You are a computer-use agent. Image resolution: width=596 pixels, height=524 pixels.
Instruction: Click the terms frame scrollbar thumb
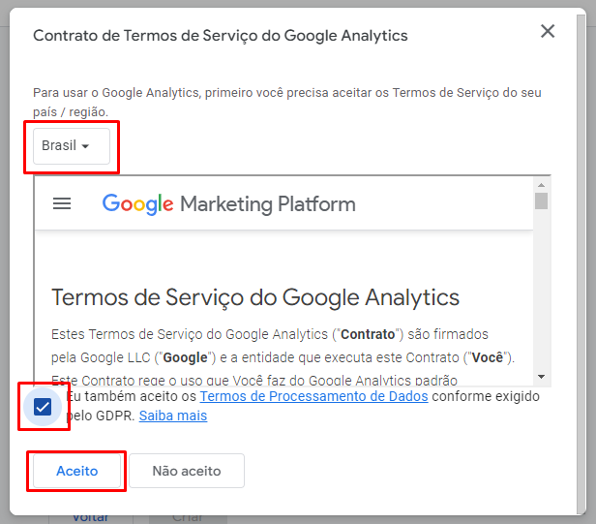pos(541,200)
